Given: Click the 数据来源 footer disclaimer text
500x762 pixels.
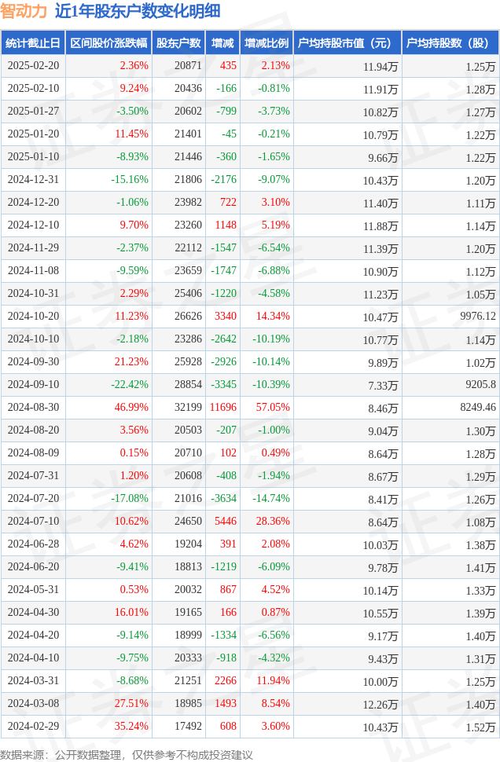Looking at the screenshot, I should tap(127, 755).
